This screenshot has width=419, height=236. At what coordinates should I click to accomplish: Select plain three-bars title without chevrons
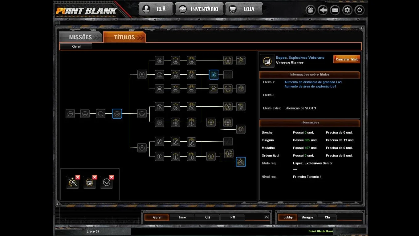[159, 89]
